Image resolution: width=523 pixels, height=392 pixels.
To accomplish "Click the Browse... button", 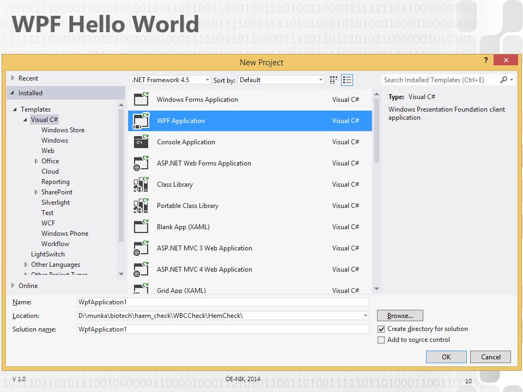I will (x=400, y=315).
